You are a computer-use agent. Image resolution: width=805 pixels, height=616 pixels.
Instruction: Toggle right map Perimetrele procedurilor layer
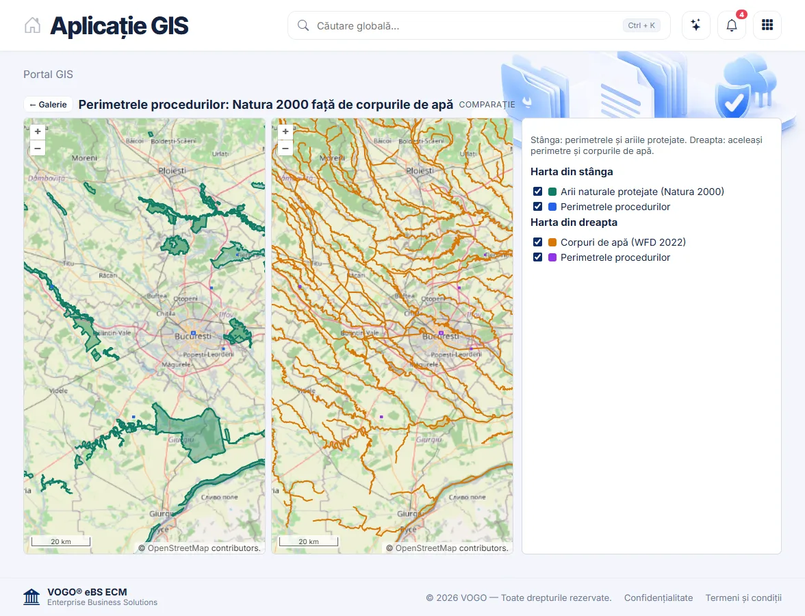click(537, 257)
